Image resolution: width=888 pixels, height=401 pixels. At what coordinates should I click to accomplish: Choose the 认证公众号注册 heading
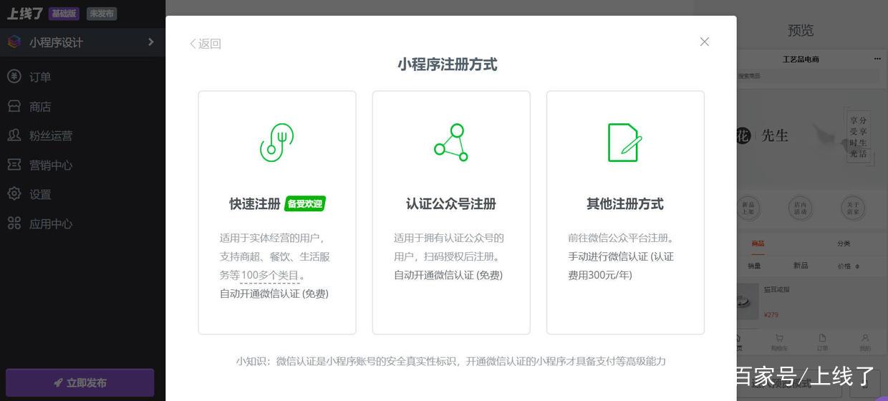pyautogui.click(x=451, y=204)
